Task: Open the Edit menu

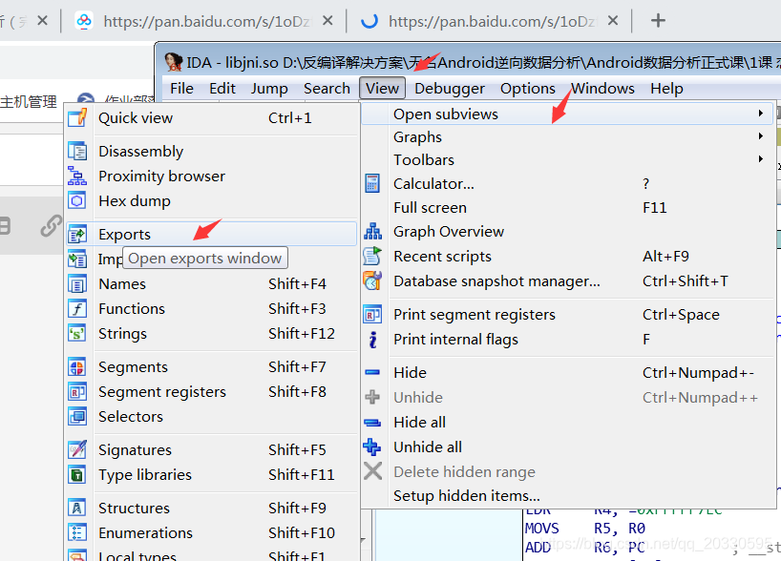Action: tap(222, 89)
